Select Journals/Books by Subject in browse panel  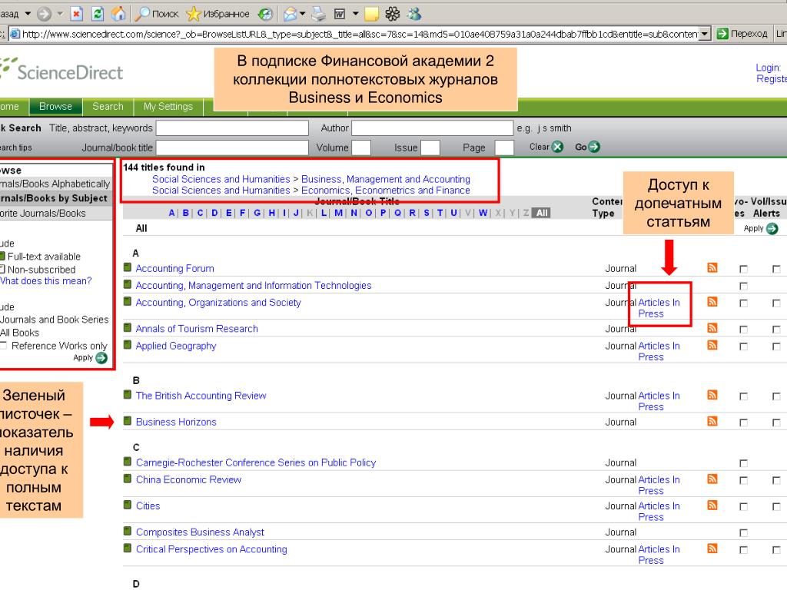click(x=55, y=198)
